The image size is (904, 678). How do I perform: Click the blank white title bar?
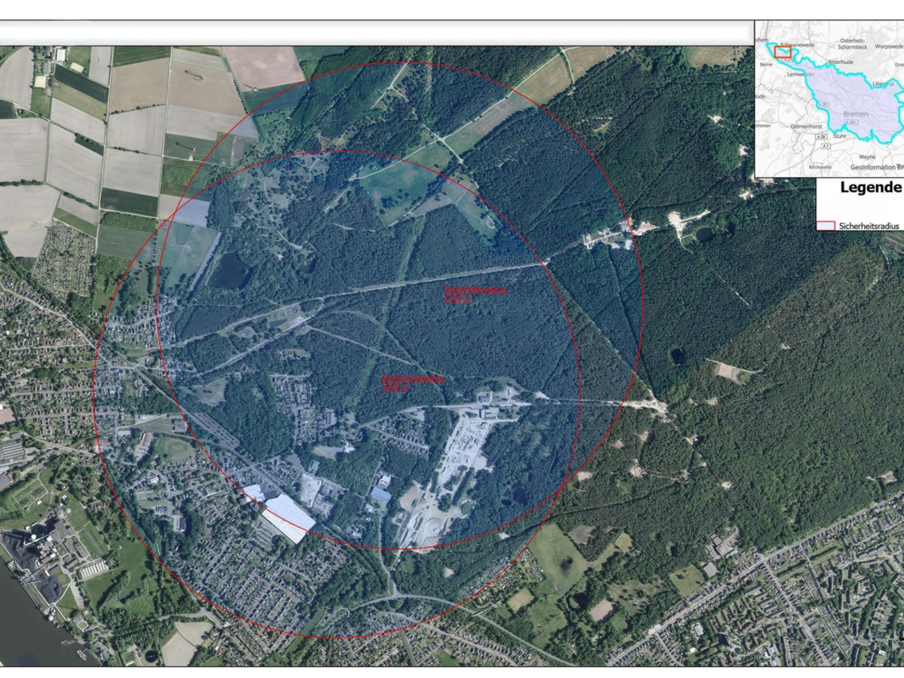[377, 33]
